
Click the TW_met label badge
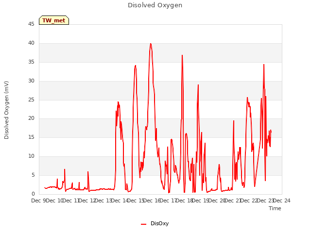tap(54, 20)
